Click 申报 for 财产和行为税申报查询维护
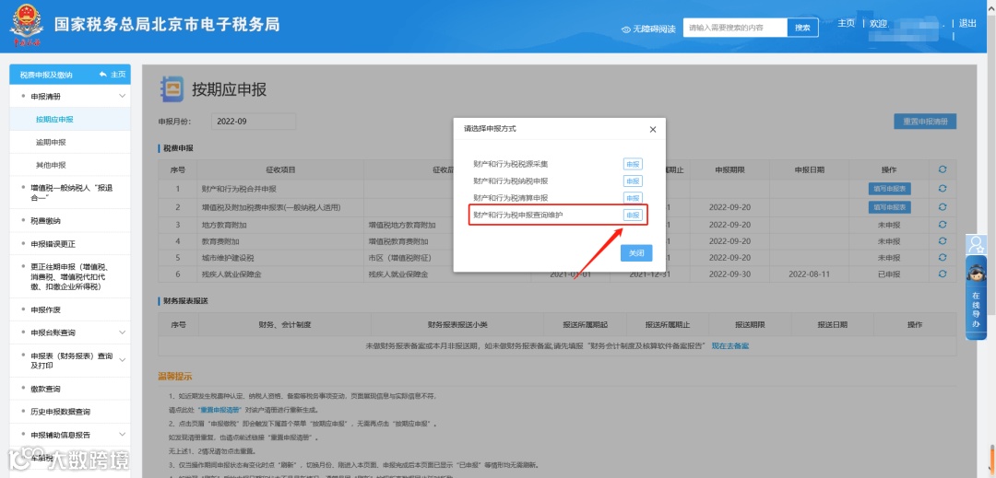This screenshot has width=996, height=478. (633, 216)
